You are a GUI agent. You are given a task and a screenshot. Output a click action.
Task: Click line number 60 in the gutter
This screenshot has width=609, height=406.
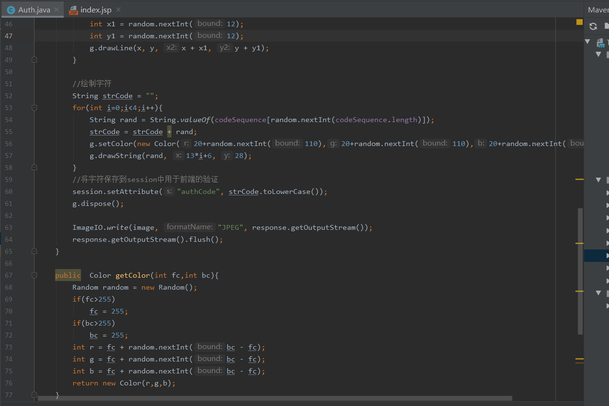pyautogui.click(x=9, y=192)
